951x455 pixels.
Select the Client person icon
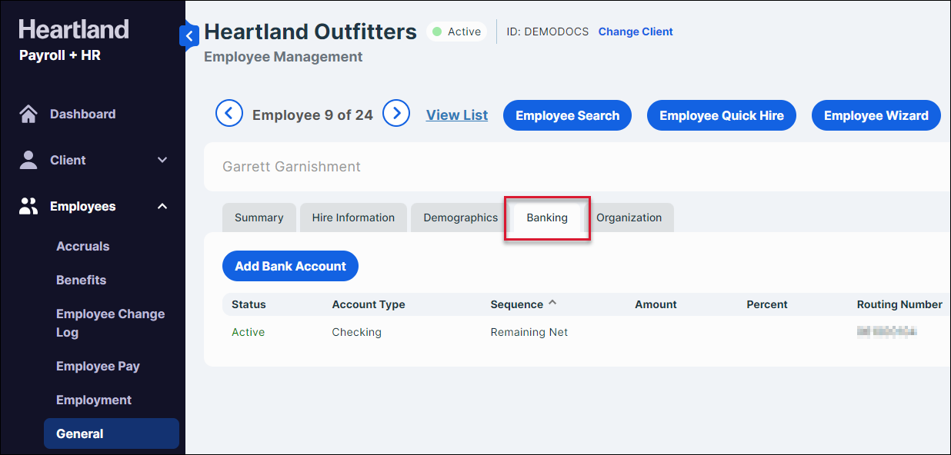pos(28,160)
